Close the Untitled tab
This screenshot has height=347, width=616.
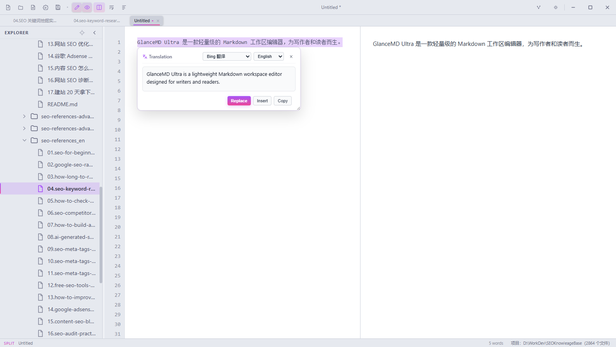coord(158,21)
